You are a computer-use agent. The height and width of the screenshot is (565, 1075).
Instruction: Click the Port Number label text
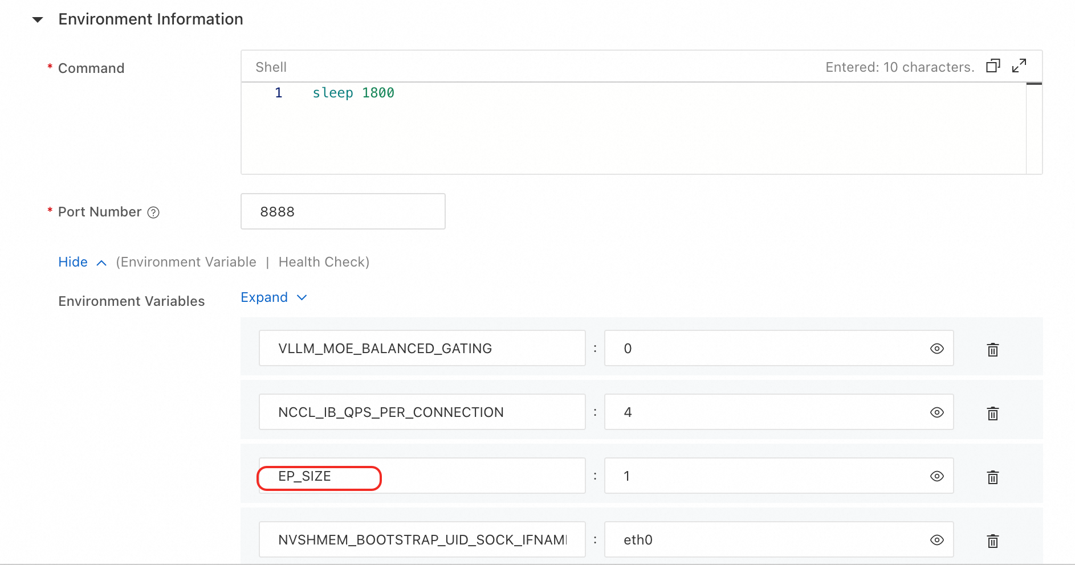[x=100, y=212]
